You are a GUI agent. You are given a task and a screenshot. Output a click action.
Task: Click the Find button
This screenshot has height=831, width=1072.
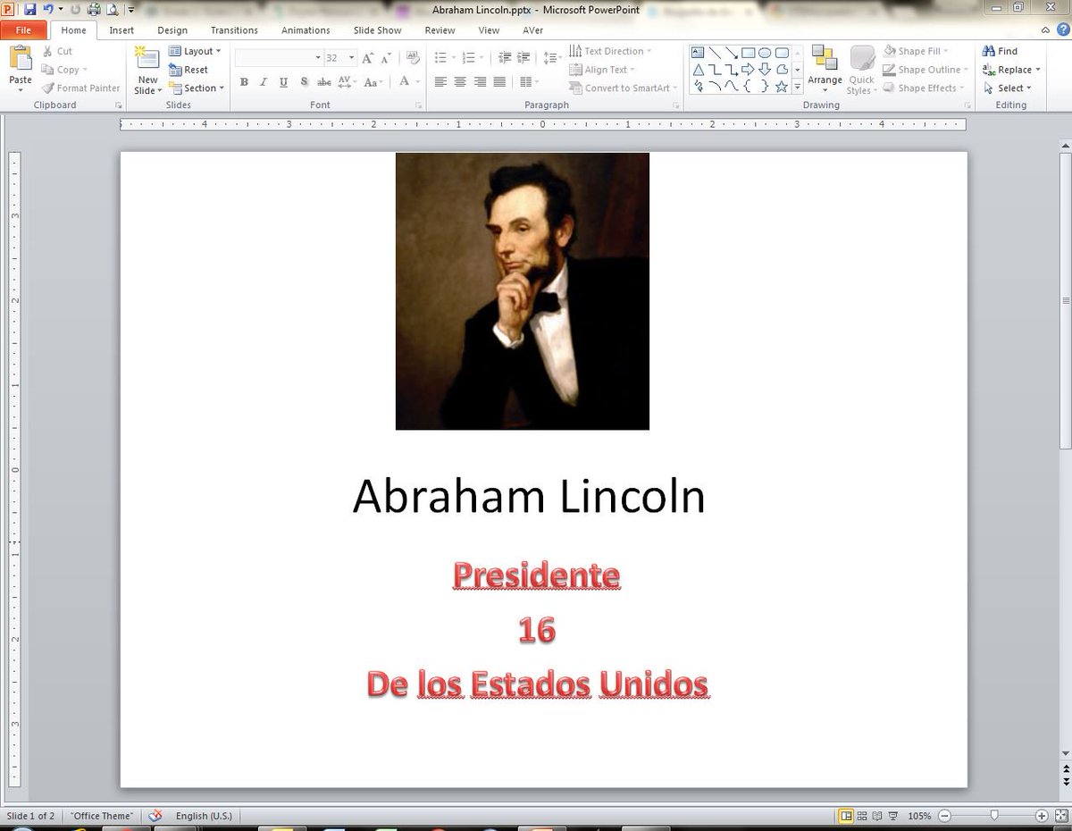(x=1001, y=51)
